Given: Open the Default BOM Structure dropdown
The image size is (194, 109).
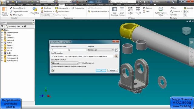Looking at the screenshot, I should pos(65,63).
